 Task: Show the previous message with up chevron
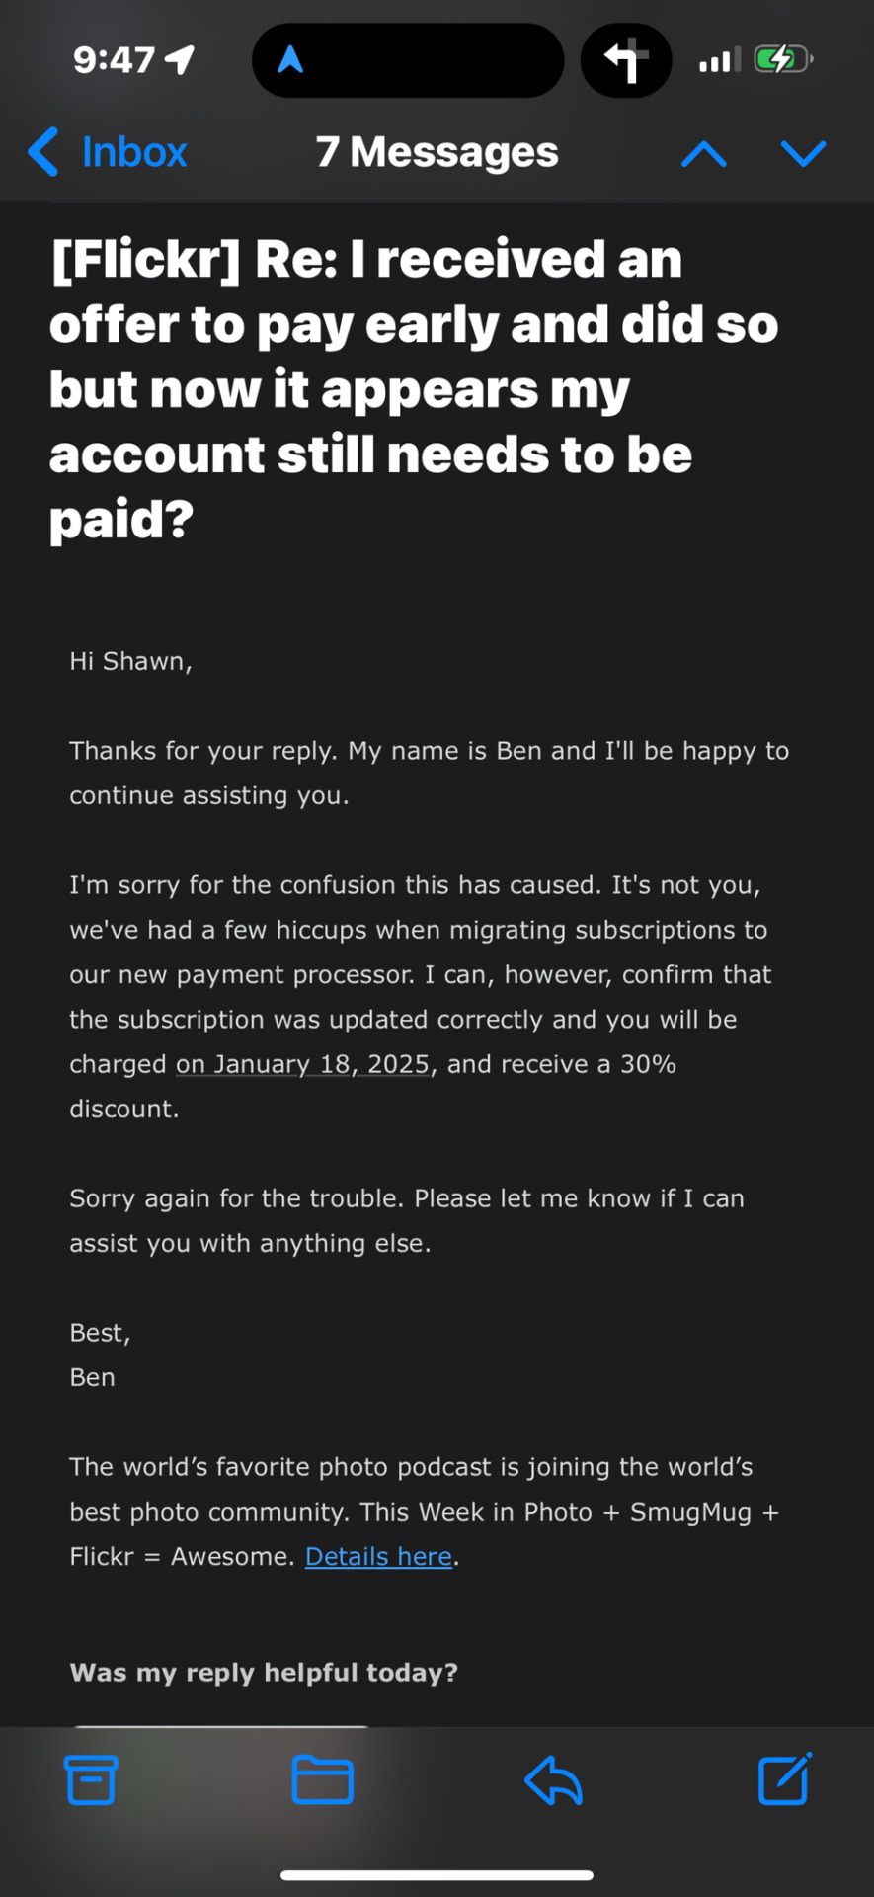[x=704, y=153]
